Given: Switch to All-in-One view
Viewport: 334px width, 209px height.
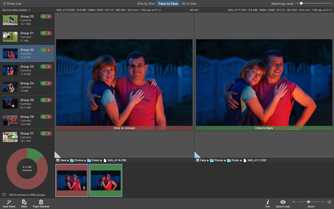Looking at the screenshot, I should 189,4.
